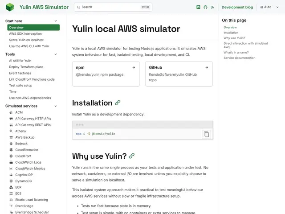Screen dimensions: 285x214
Task: Open the EventBridge Scheduler sidebar entry
Action: tap(32, 212)
